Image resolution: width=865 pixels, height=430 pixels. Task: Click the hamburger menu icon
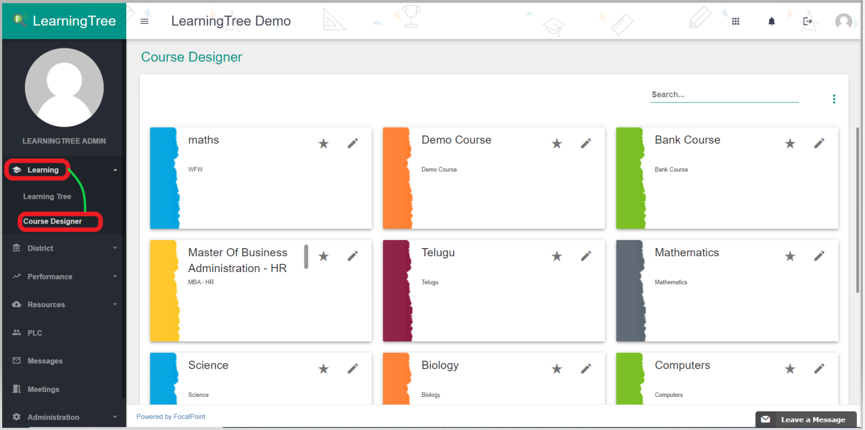pos(144,21)
